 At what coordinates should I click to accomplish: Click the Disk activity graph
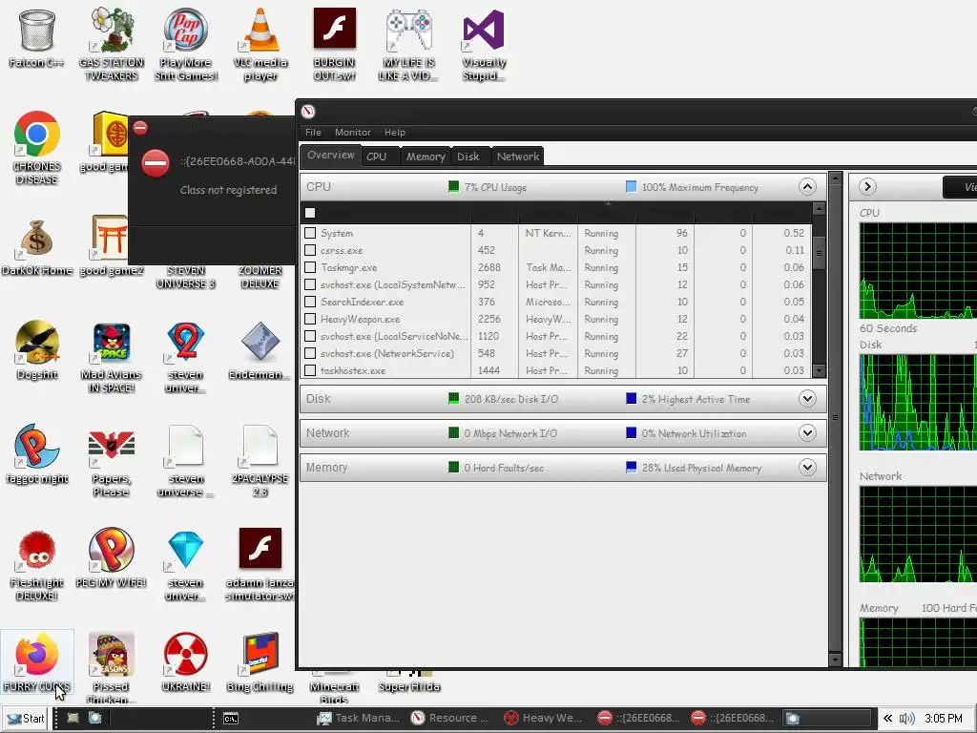[918, 402]
